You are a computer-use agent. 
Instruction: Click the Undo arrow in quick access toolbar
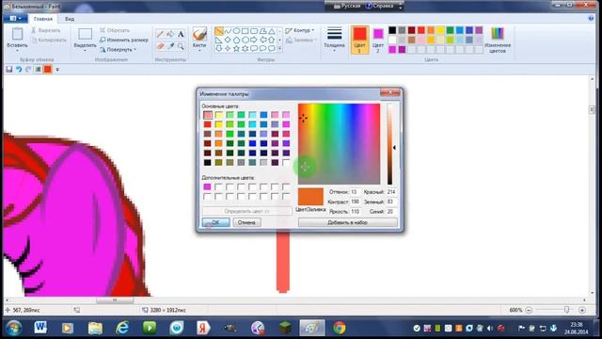point(19,70)
